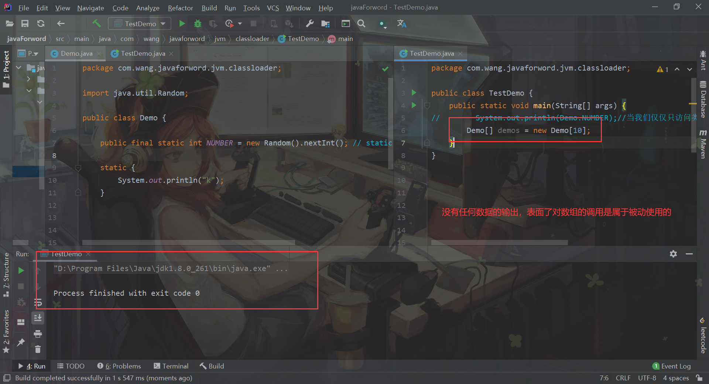Open the Refactor menu
The width and height of the screenshot is (709, 384).
(x=180, y=8)
